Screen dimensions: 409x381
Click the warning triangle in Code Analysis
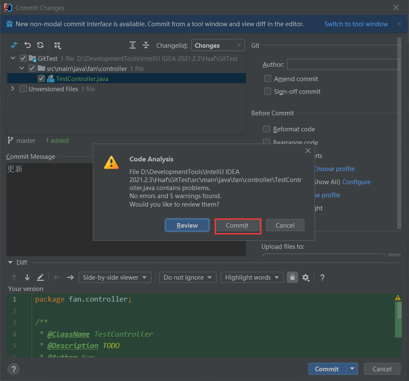[x=111, y=163]
